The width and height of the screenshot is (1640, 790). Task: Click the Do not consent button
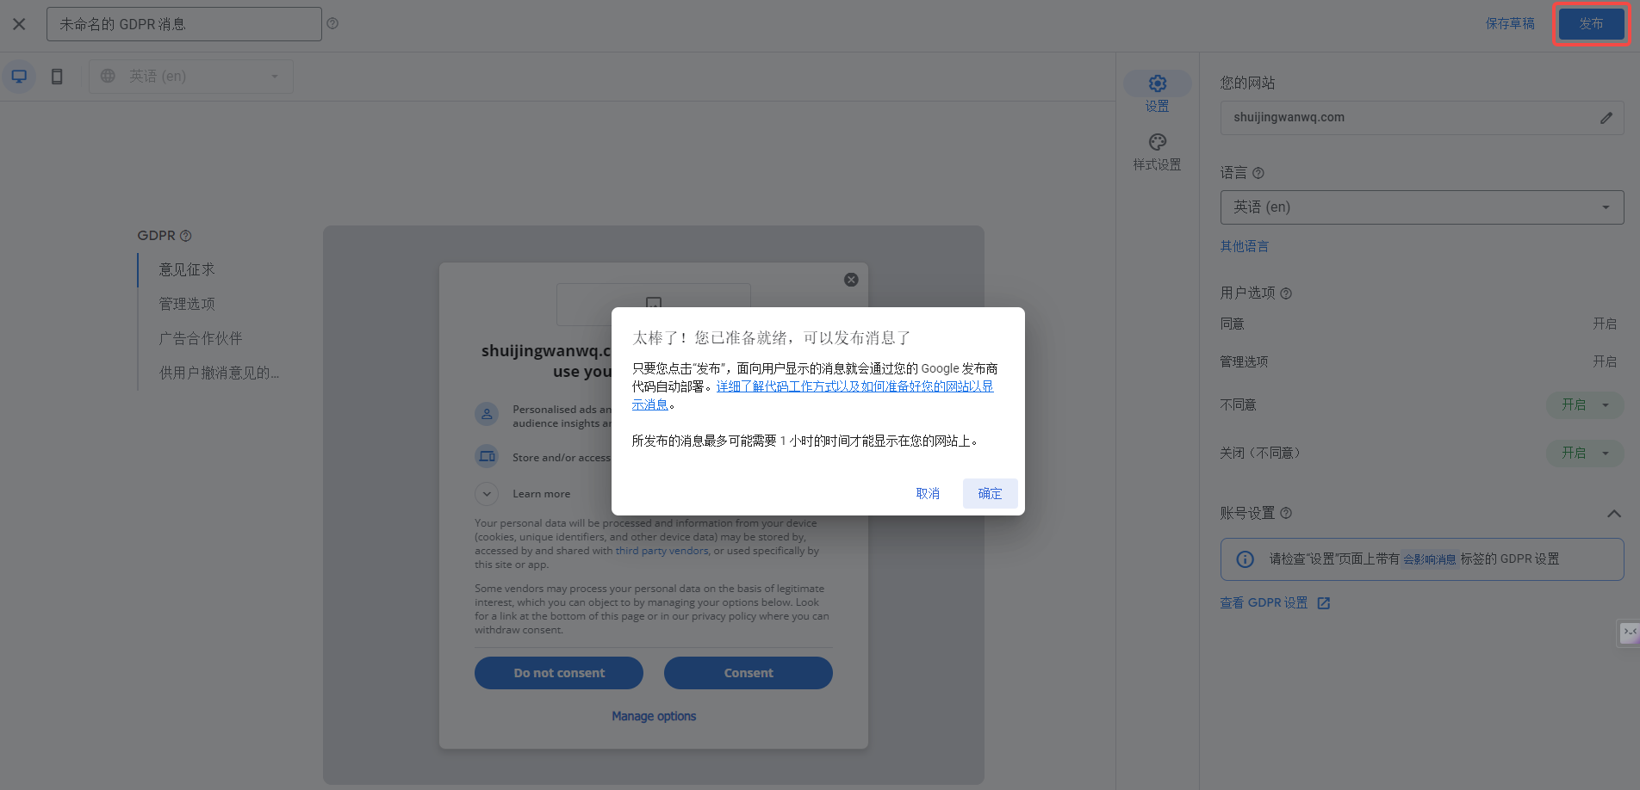click(559, 673)
